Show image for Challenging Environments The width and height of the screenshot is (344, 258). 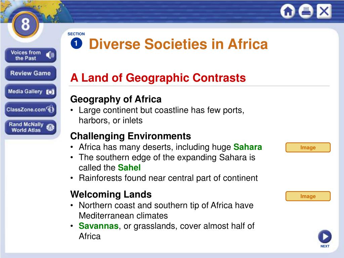pos(308,147)
